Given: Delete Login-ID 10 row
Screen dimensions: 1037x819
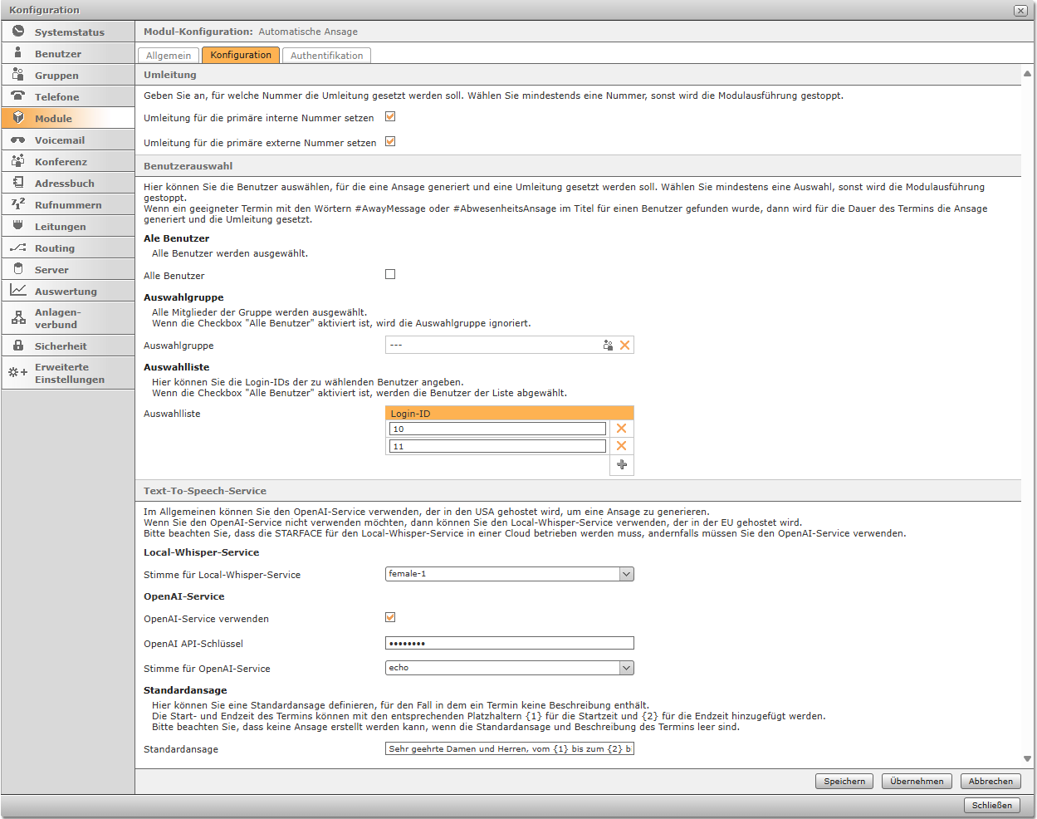Looking at the screenshot, I should coord(621,429).
